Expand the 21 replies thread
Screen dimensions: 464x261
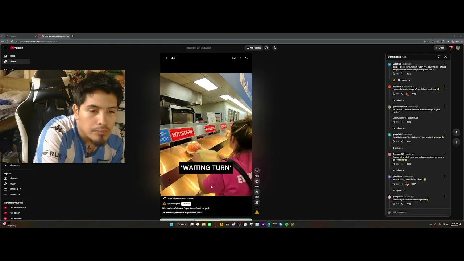click(x=398, y=170)
